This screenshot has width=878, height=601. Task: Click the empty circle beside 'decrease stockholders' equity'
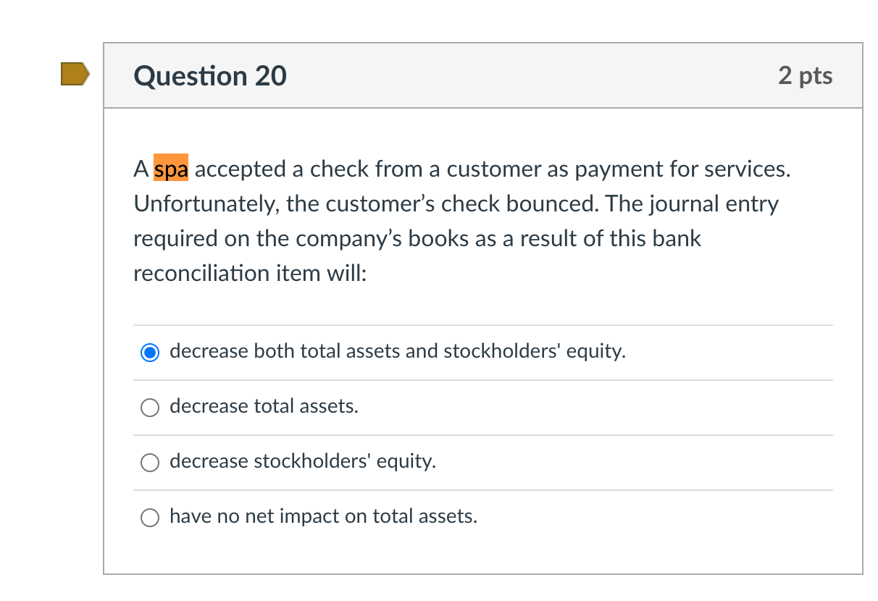(x=149, y=462)
